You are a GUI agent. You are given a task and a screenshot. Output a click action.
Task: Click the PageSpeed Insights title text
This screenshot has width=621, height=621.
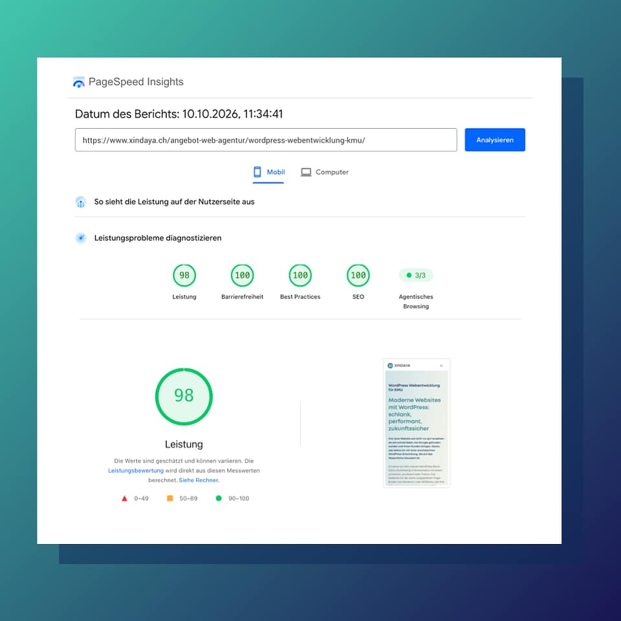136,82
